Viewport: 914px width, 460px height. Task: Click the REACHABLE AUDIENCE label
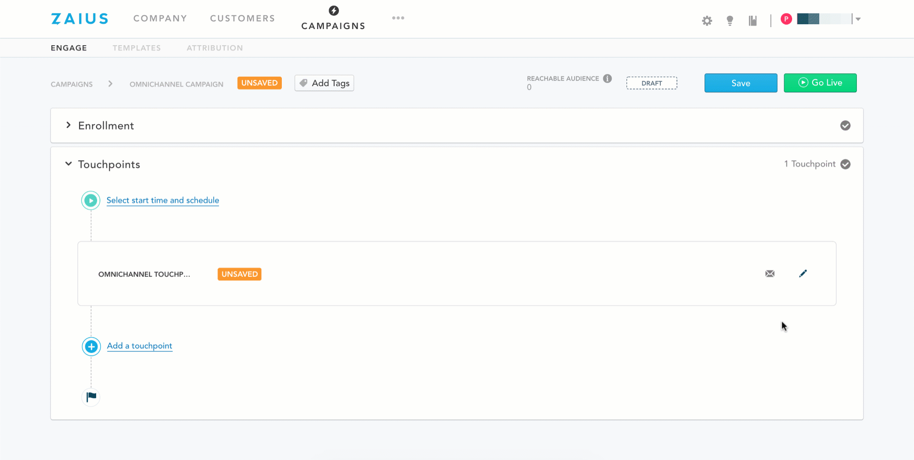pyautogui.click(x=563, y=78)
